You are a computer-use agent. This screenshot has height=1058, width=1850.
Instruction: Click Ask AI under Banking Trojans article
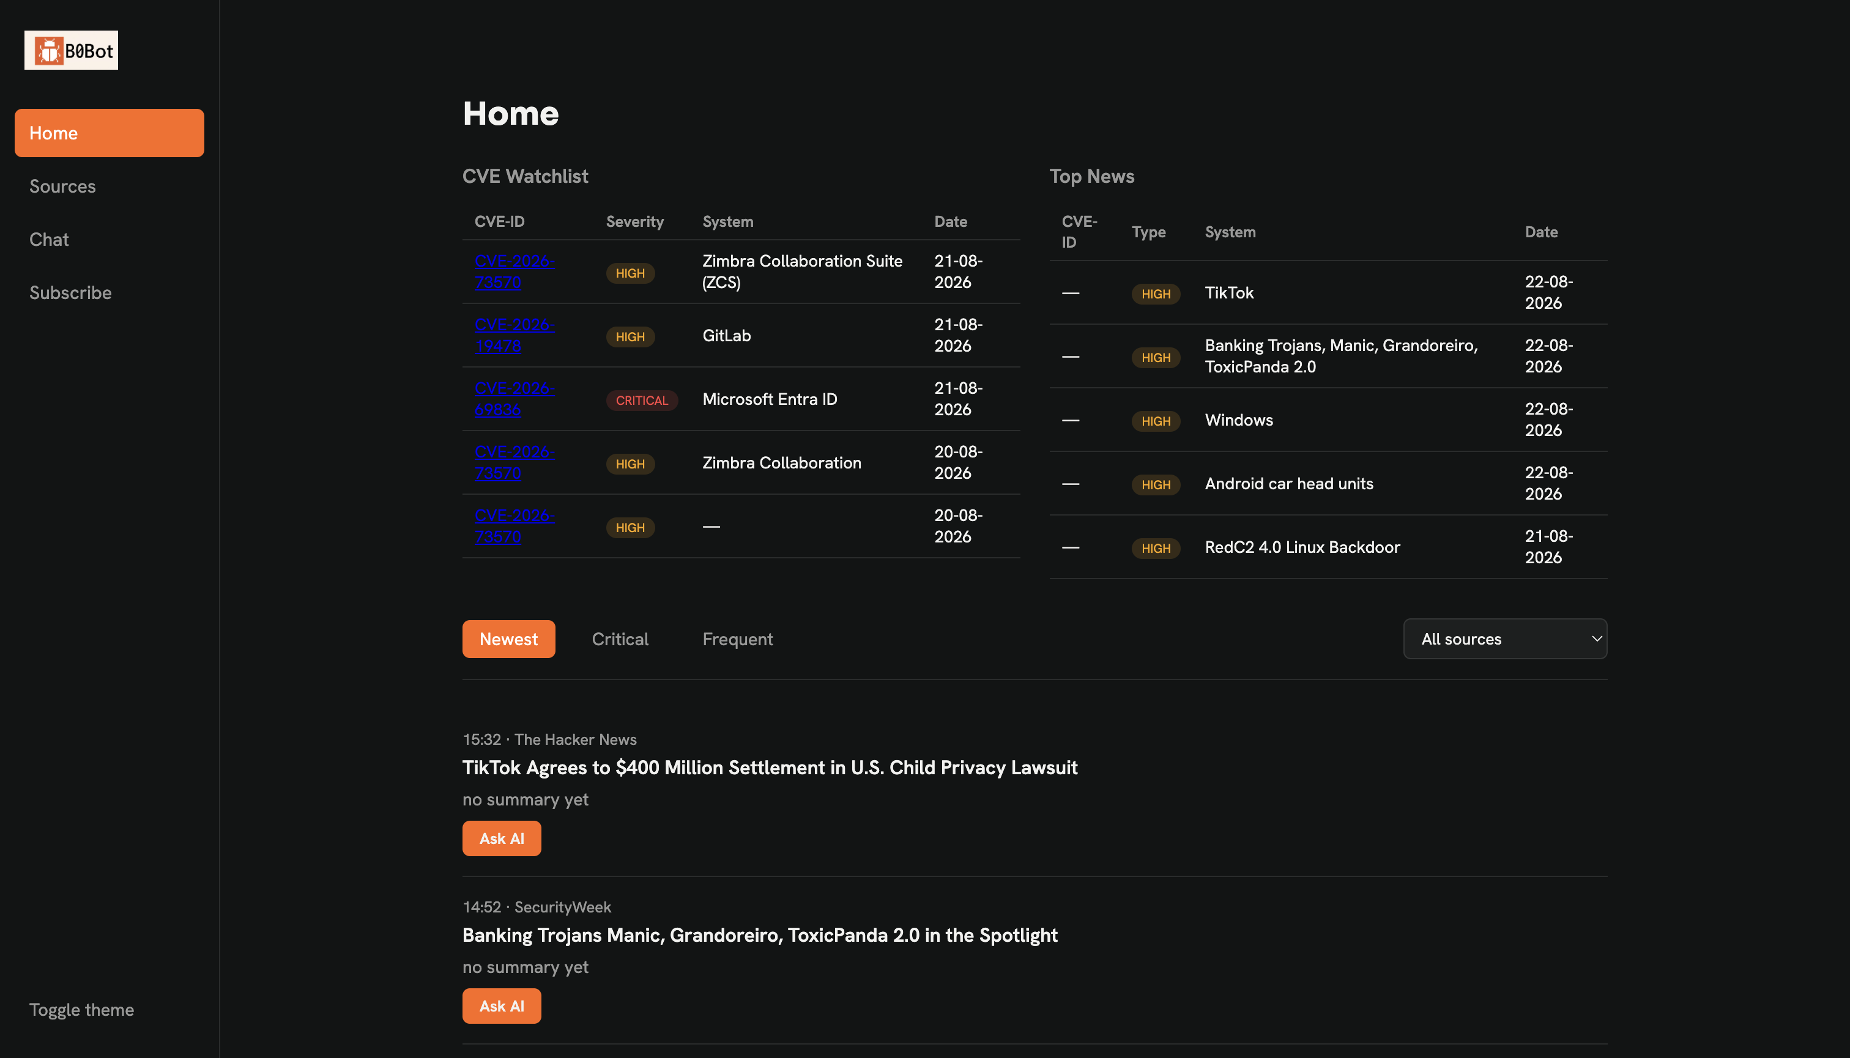502,1005
